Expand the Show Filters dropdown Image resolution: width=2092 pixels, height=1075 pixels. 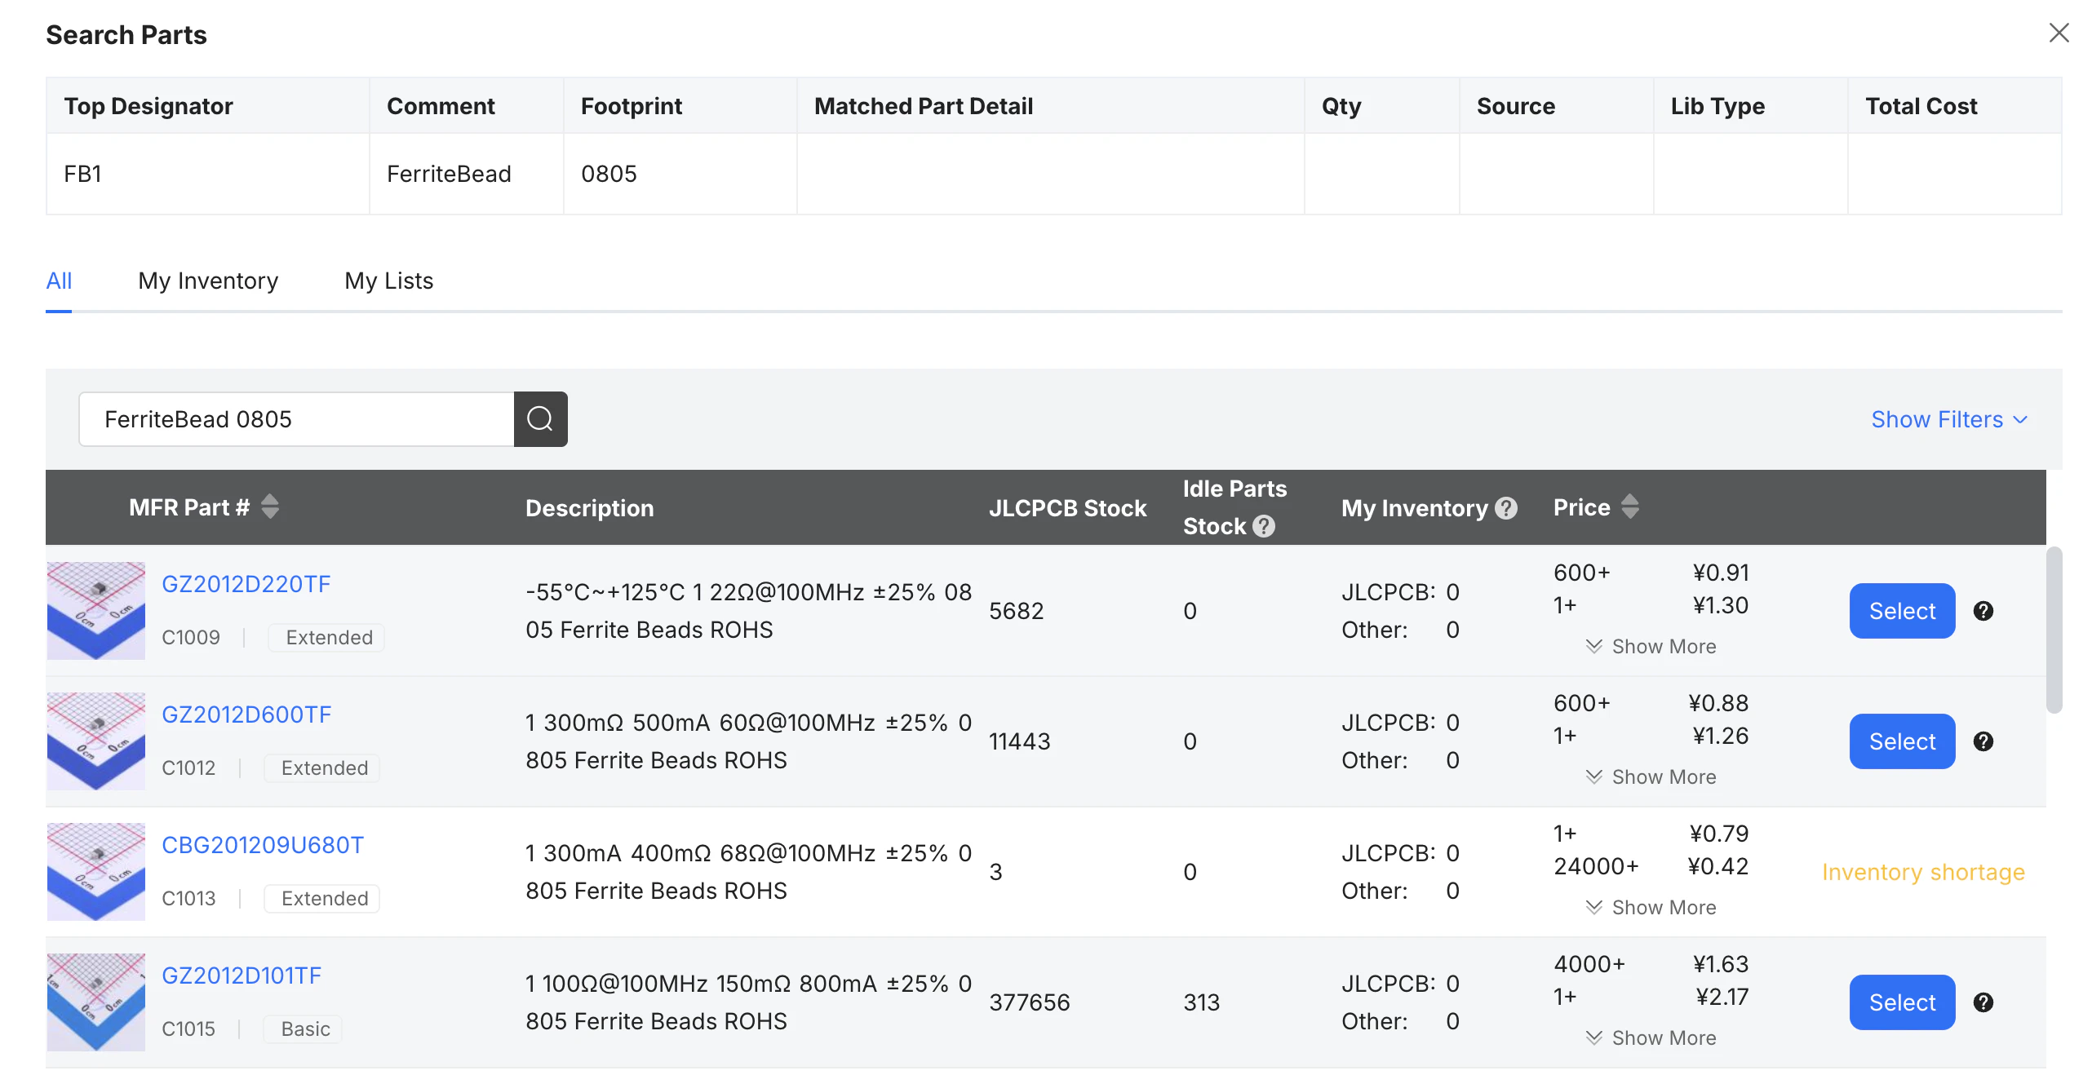(1948, 419)
